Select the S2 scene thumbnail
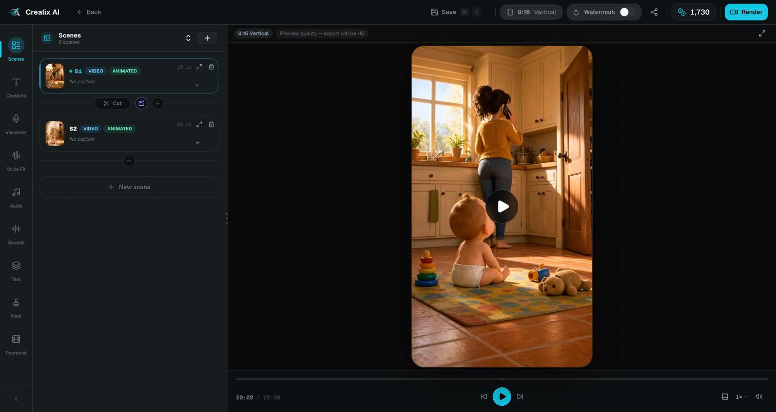This screenshot has width=776, height=412. click(55, 134)
